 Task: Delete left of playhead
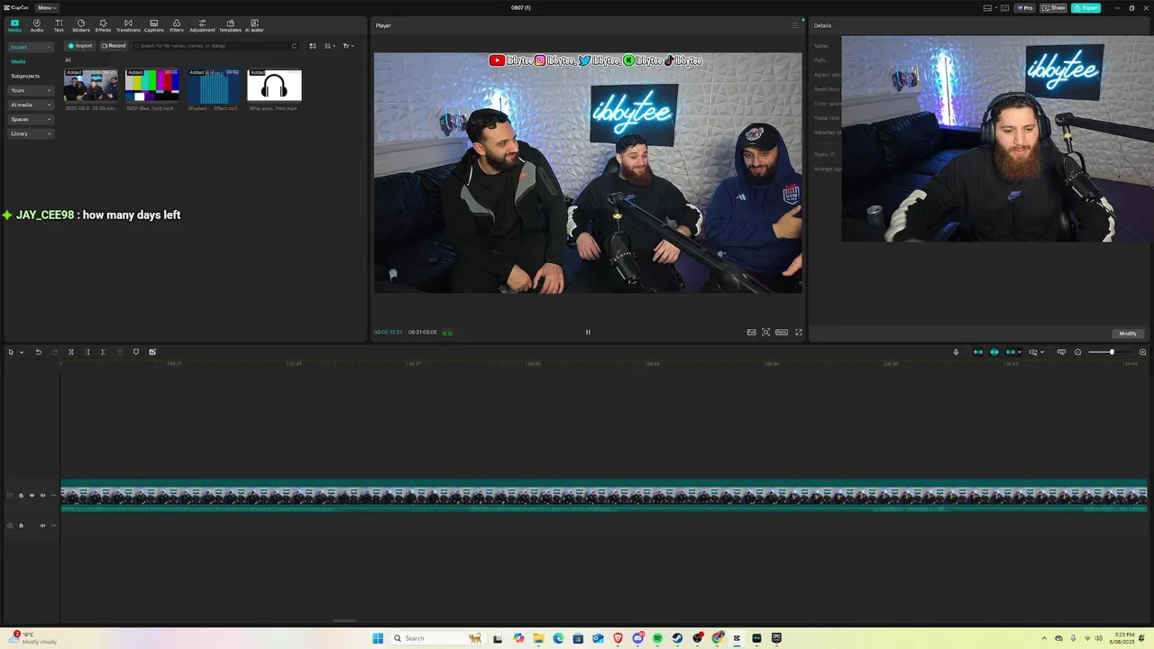(87, 352)
